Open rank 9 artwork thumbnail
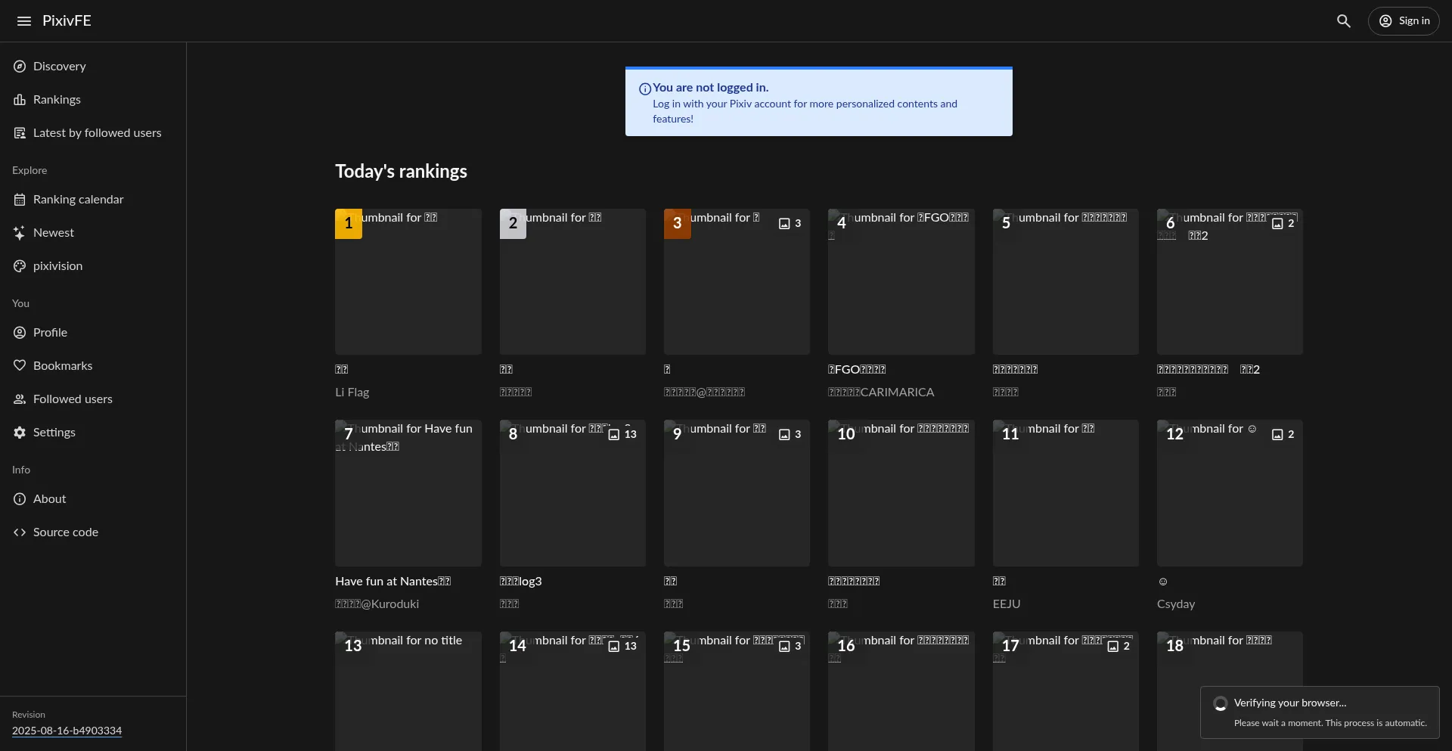1452x751 pixels. tap(737, 493)
